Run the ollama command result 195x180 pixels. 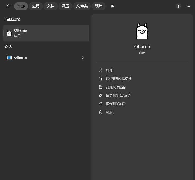[x=46, y=58]
